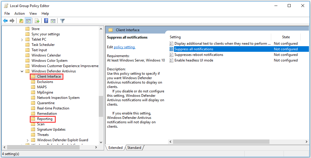Click the Threats folder icon
The height and width of the screenshot is (158, 311).
tap(33, 135)
